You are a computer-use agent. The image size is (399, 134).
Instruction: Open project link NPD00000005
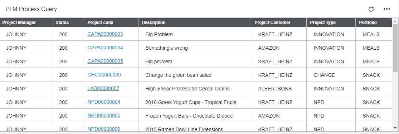[104, 115]
